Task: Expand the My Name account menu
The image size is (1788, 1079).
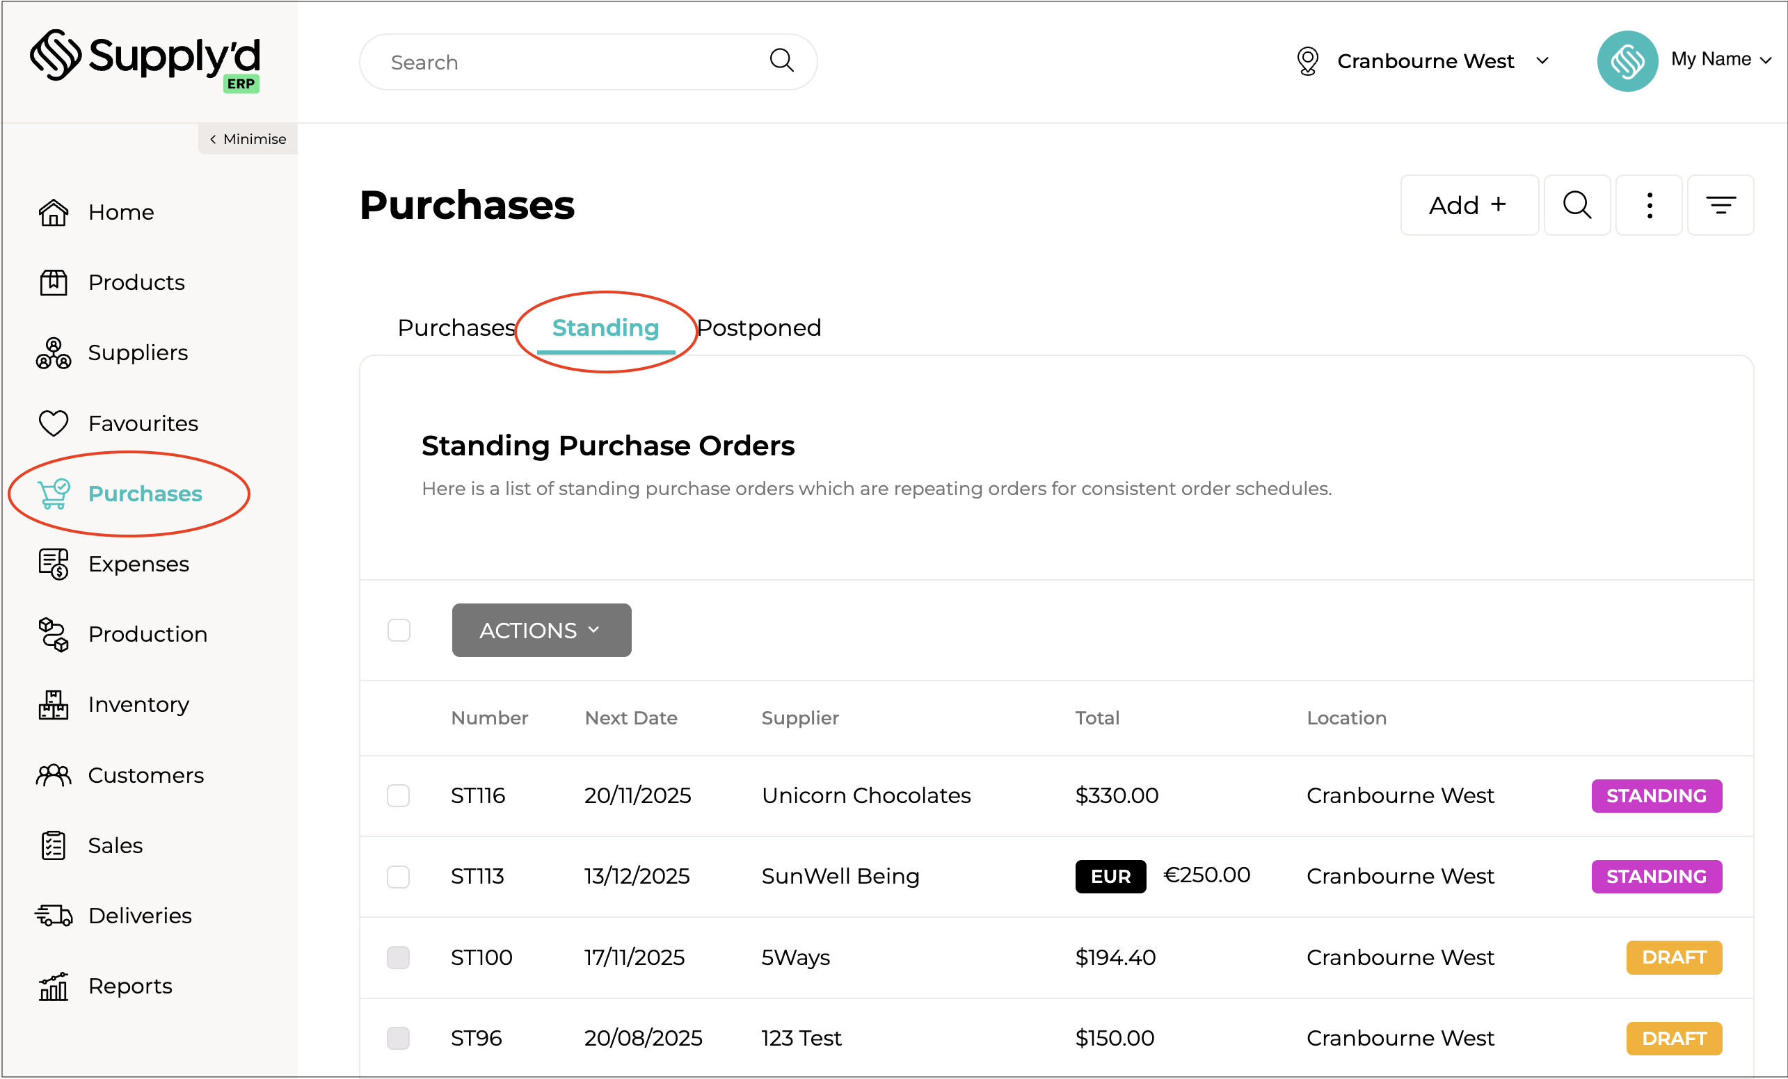Action: (x=1720, y=60)
